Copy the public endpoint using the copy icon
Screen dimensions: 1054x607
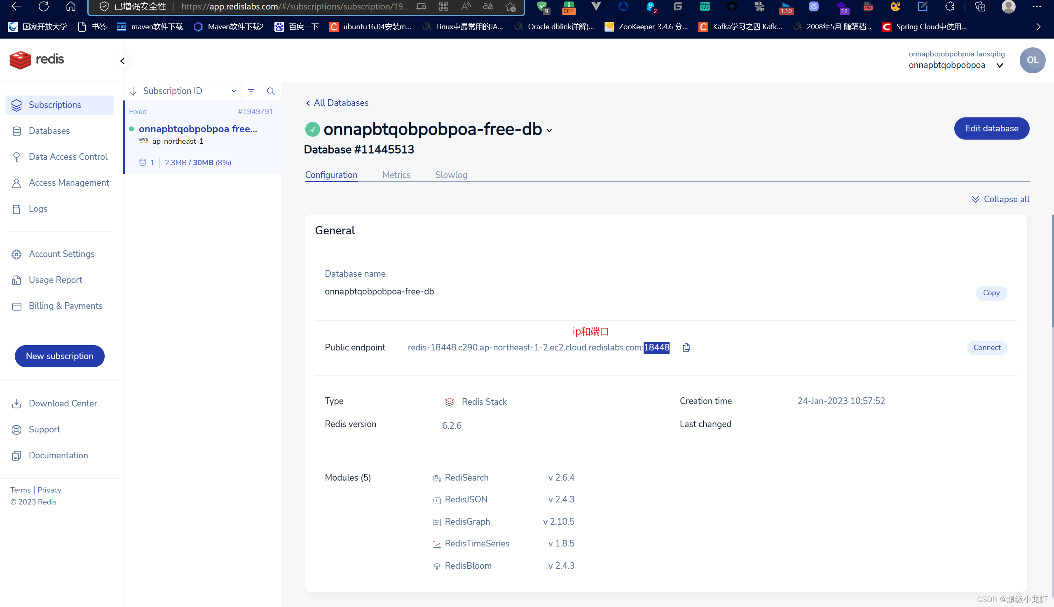click(x=686, y=347)
